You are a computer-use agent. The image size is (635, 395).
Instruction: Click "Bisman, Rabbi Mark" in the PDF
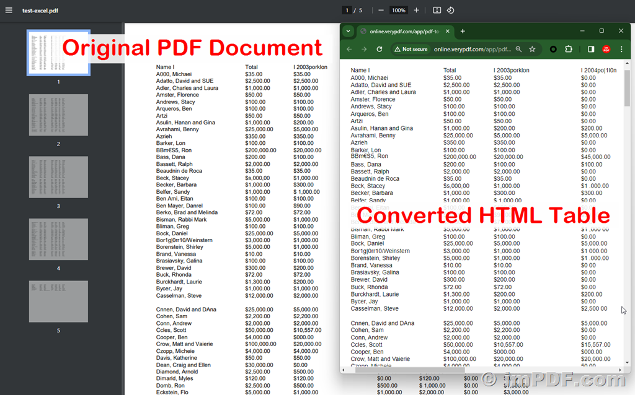coord(181,220)
